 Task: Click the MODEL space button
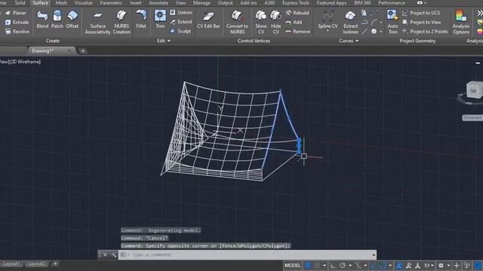click(292, 266)
